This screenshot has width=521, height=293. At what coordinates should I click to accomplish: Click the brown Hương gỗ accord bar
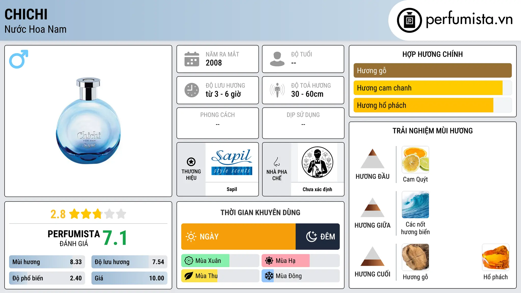coord(432,70)
